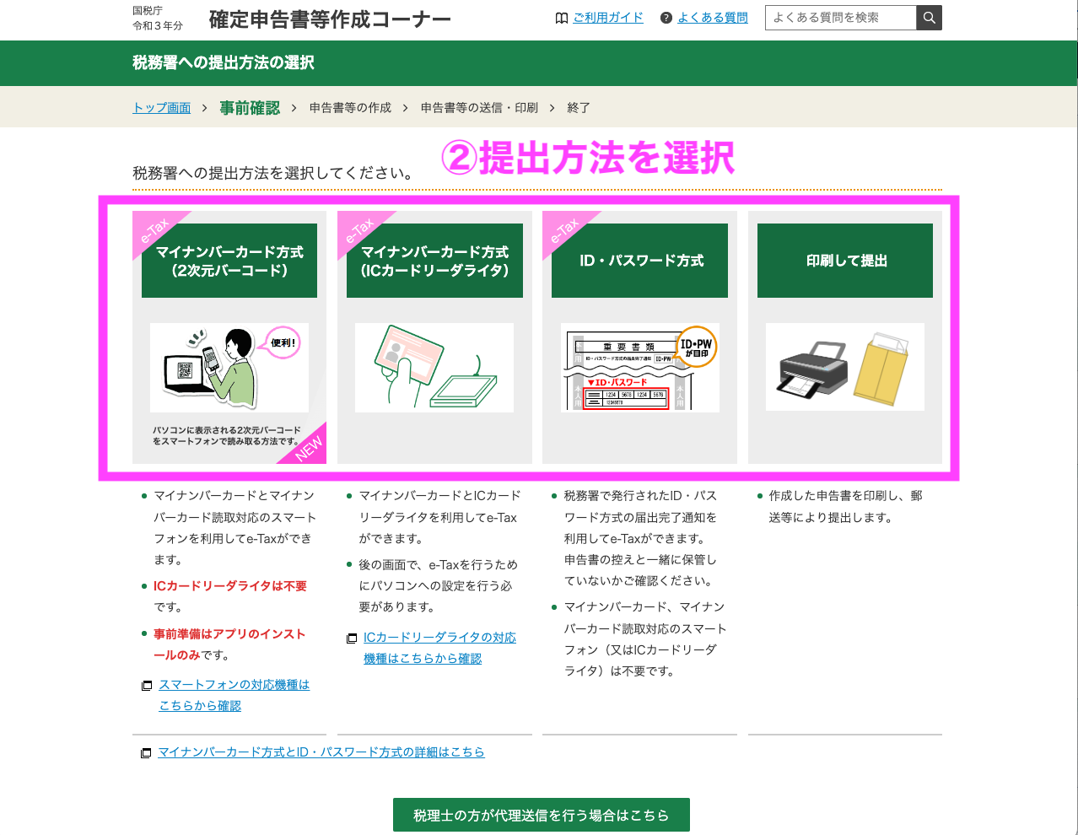
Task: Click the printer and envelope illustration
Action: pos(844,368)
